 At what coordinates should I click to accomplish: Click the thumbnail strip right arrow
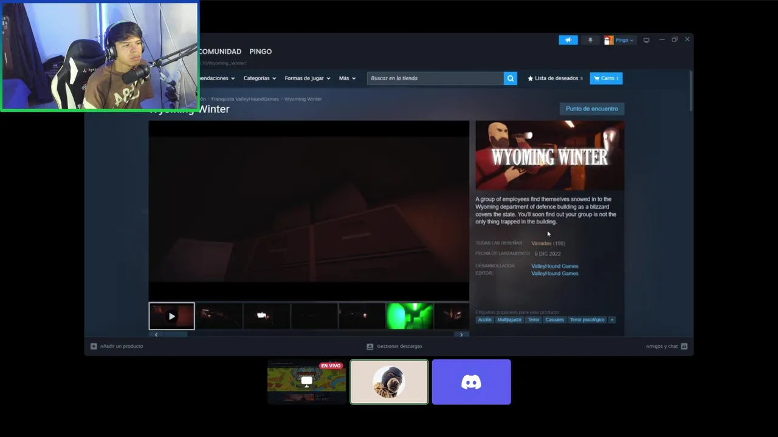click(x=461, y=334)
